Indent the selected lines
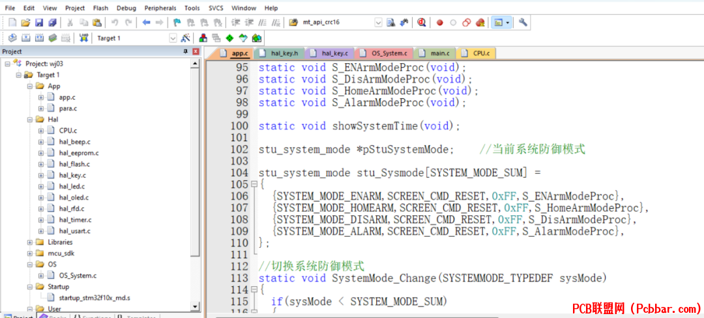This screenshot has width=704, height=318. 236,22
